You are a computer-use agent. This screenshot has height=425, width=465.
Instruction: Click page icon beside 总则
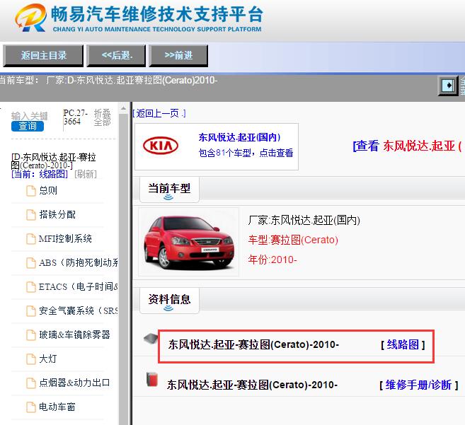pyautogui.click(x=31, y=190)
